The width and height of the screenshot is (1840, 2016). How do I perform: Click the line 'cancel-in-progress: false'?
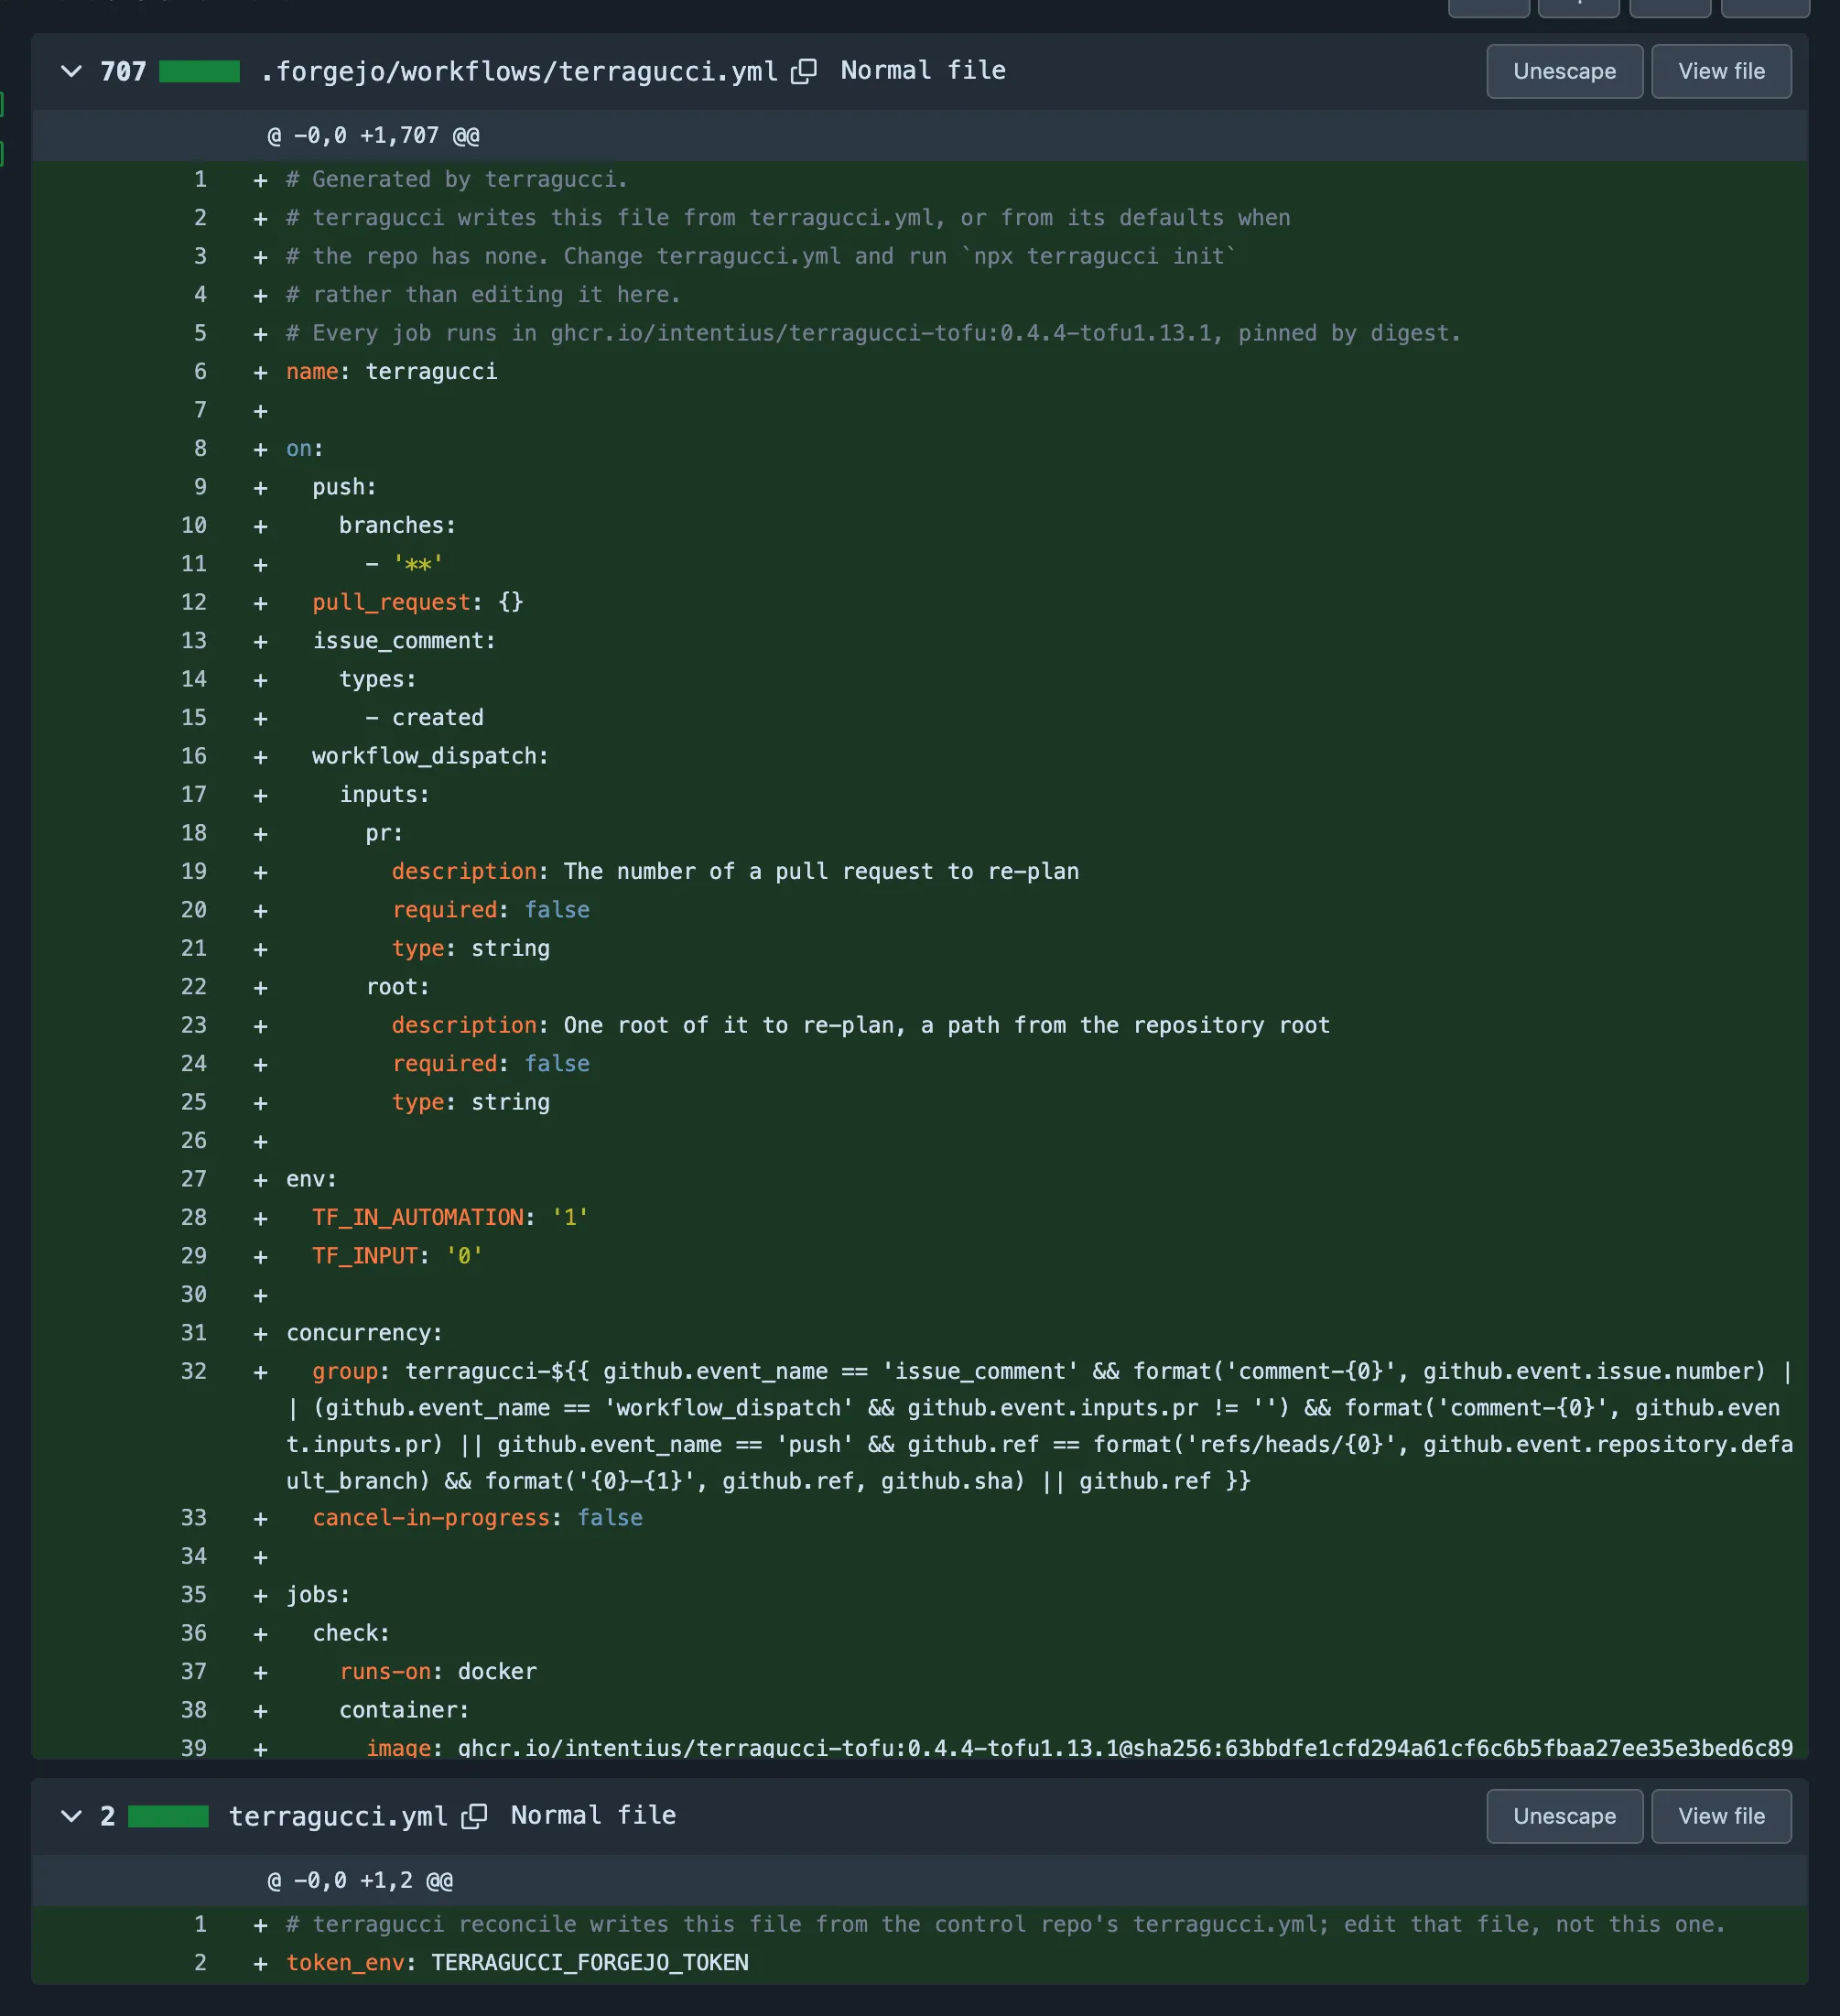[x=477, y=1518]
